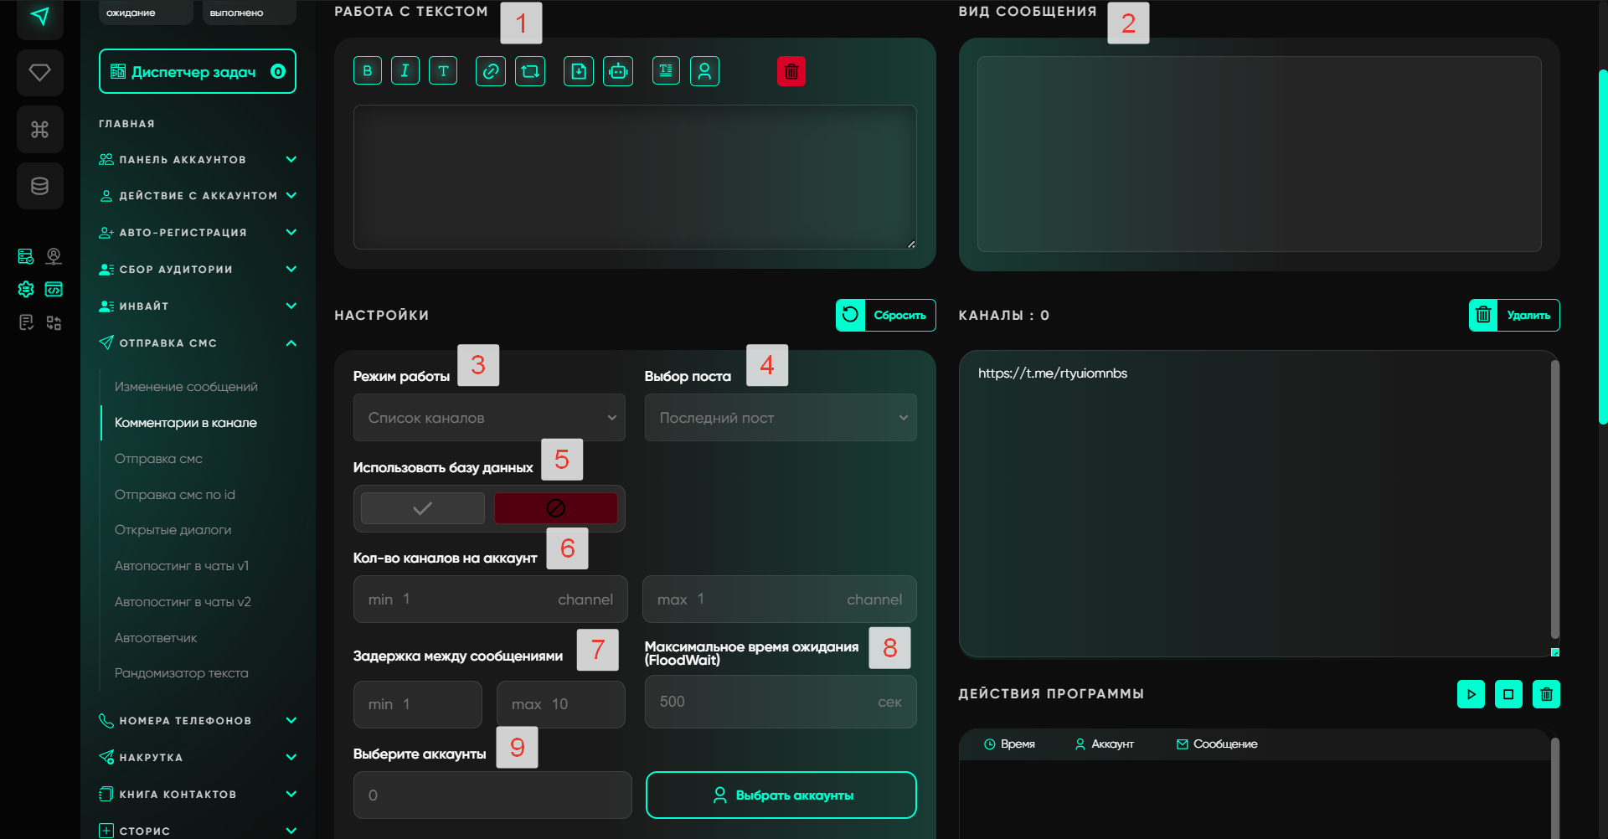Image resolution: width=1608 pixels, height=839 pixels.
Task: Open Автоответчик menu item
Action: pos(156,638)
